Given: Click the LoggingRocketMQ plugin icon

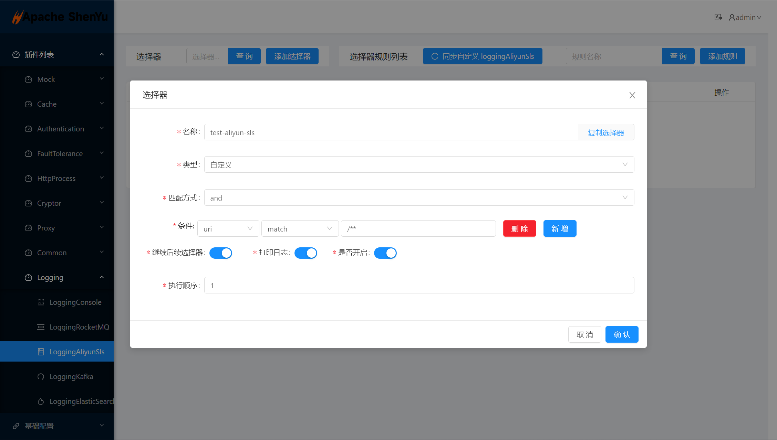Looking at the screenshot, I should (41, 327).
